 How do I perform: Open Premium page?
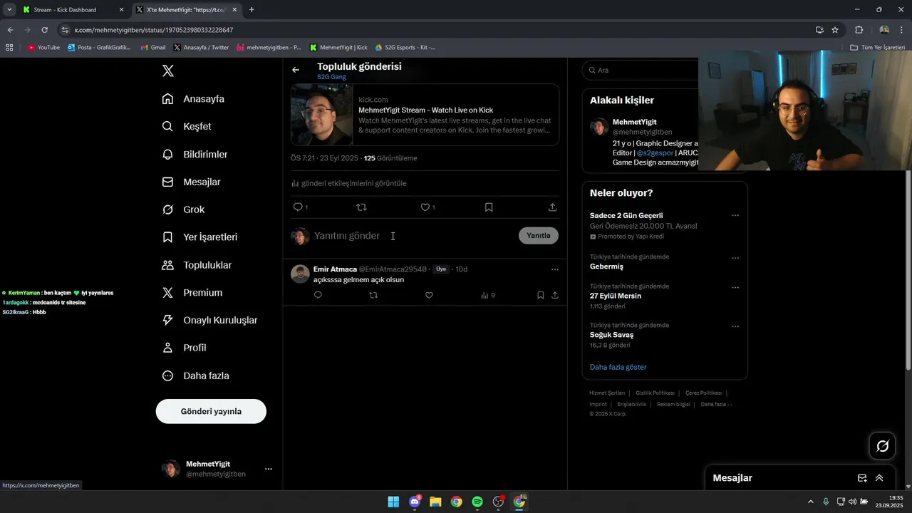[192, 293]
